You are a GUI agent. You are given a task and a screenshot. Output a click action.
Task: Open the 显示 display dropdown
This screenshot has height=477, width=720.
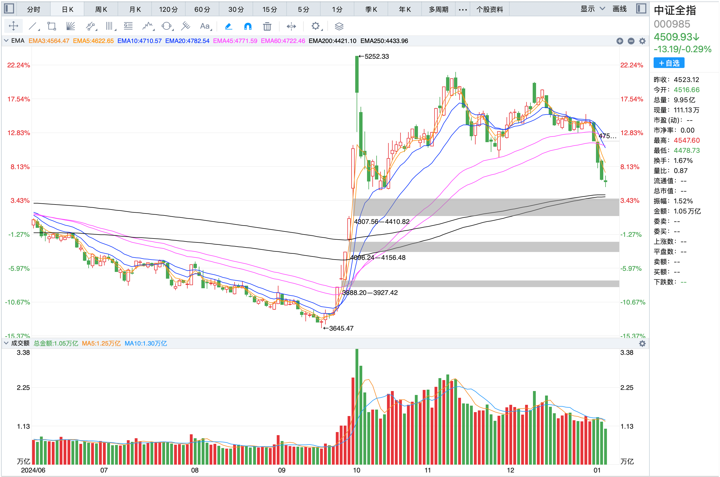point(592,9)
